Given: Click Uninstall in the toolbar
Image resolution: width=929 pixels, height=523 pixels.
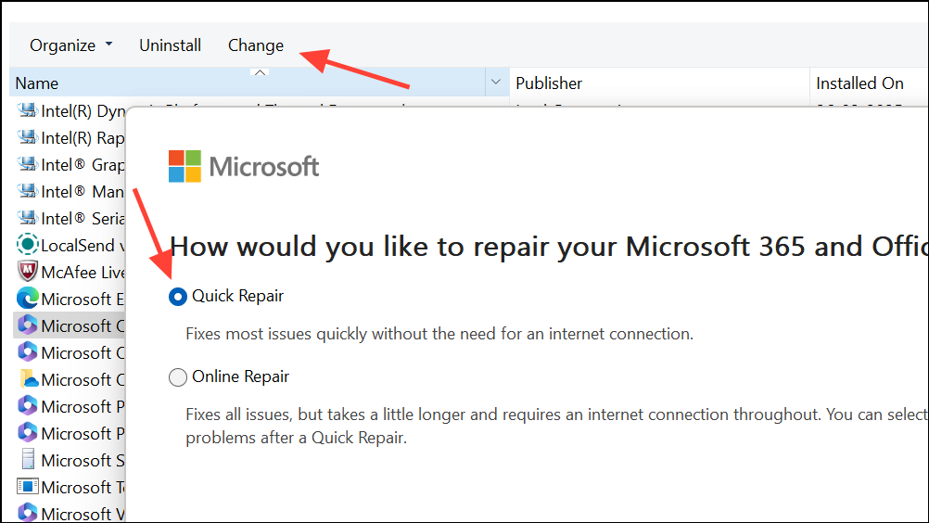Looking at the screenshot, I should point(170,45).
